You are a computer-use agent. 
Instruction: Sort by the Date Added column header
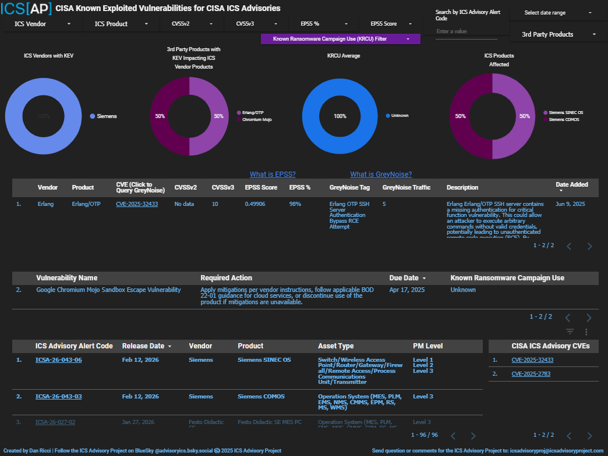pos(571,185)
